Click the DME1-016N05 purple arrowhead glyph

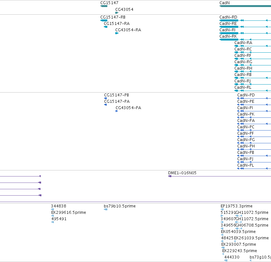pyautogui.click(x=170, y=176)
